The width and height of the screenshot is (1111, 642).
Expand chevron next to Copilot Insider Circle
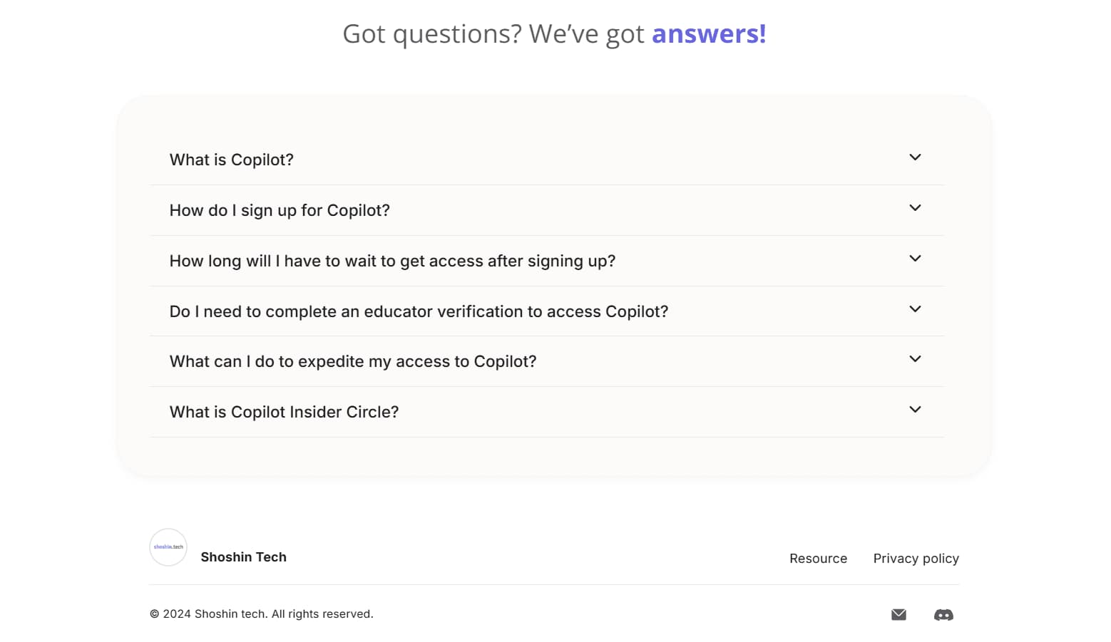(915, 410)
